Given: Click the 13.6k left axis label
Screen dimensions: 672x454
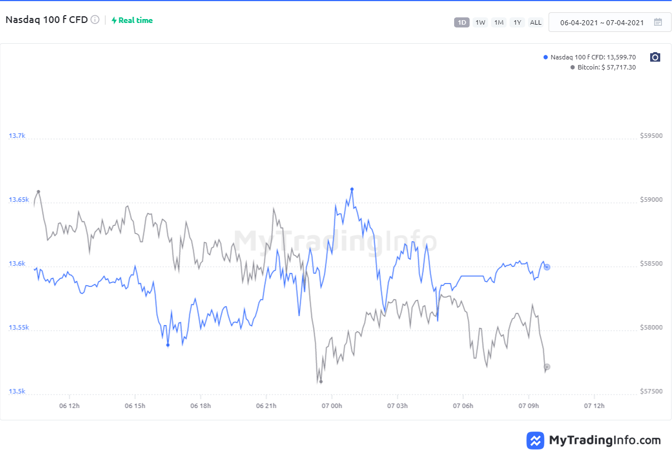Looking at the screenshot, I should (17, 263).
